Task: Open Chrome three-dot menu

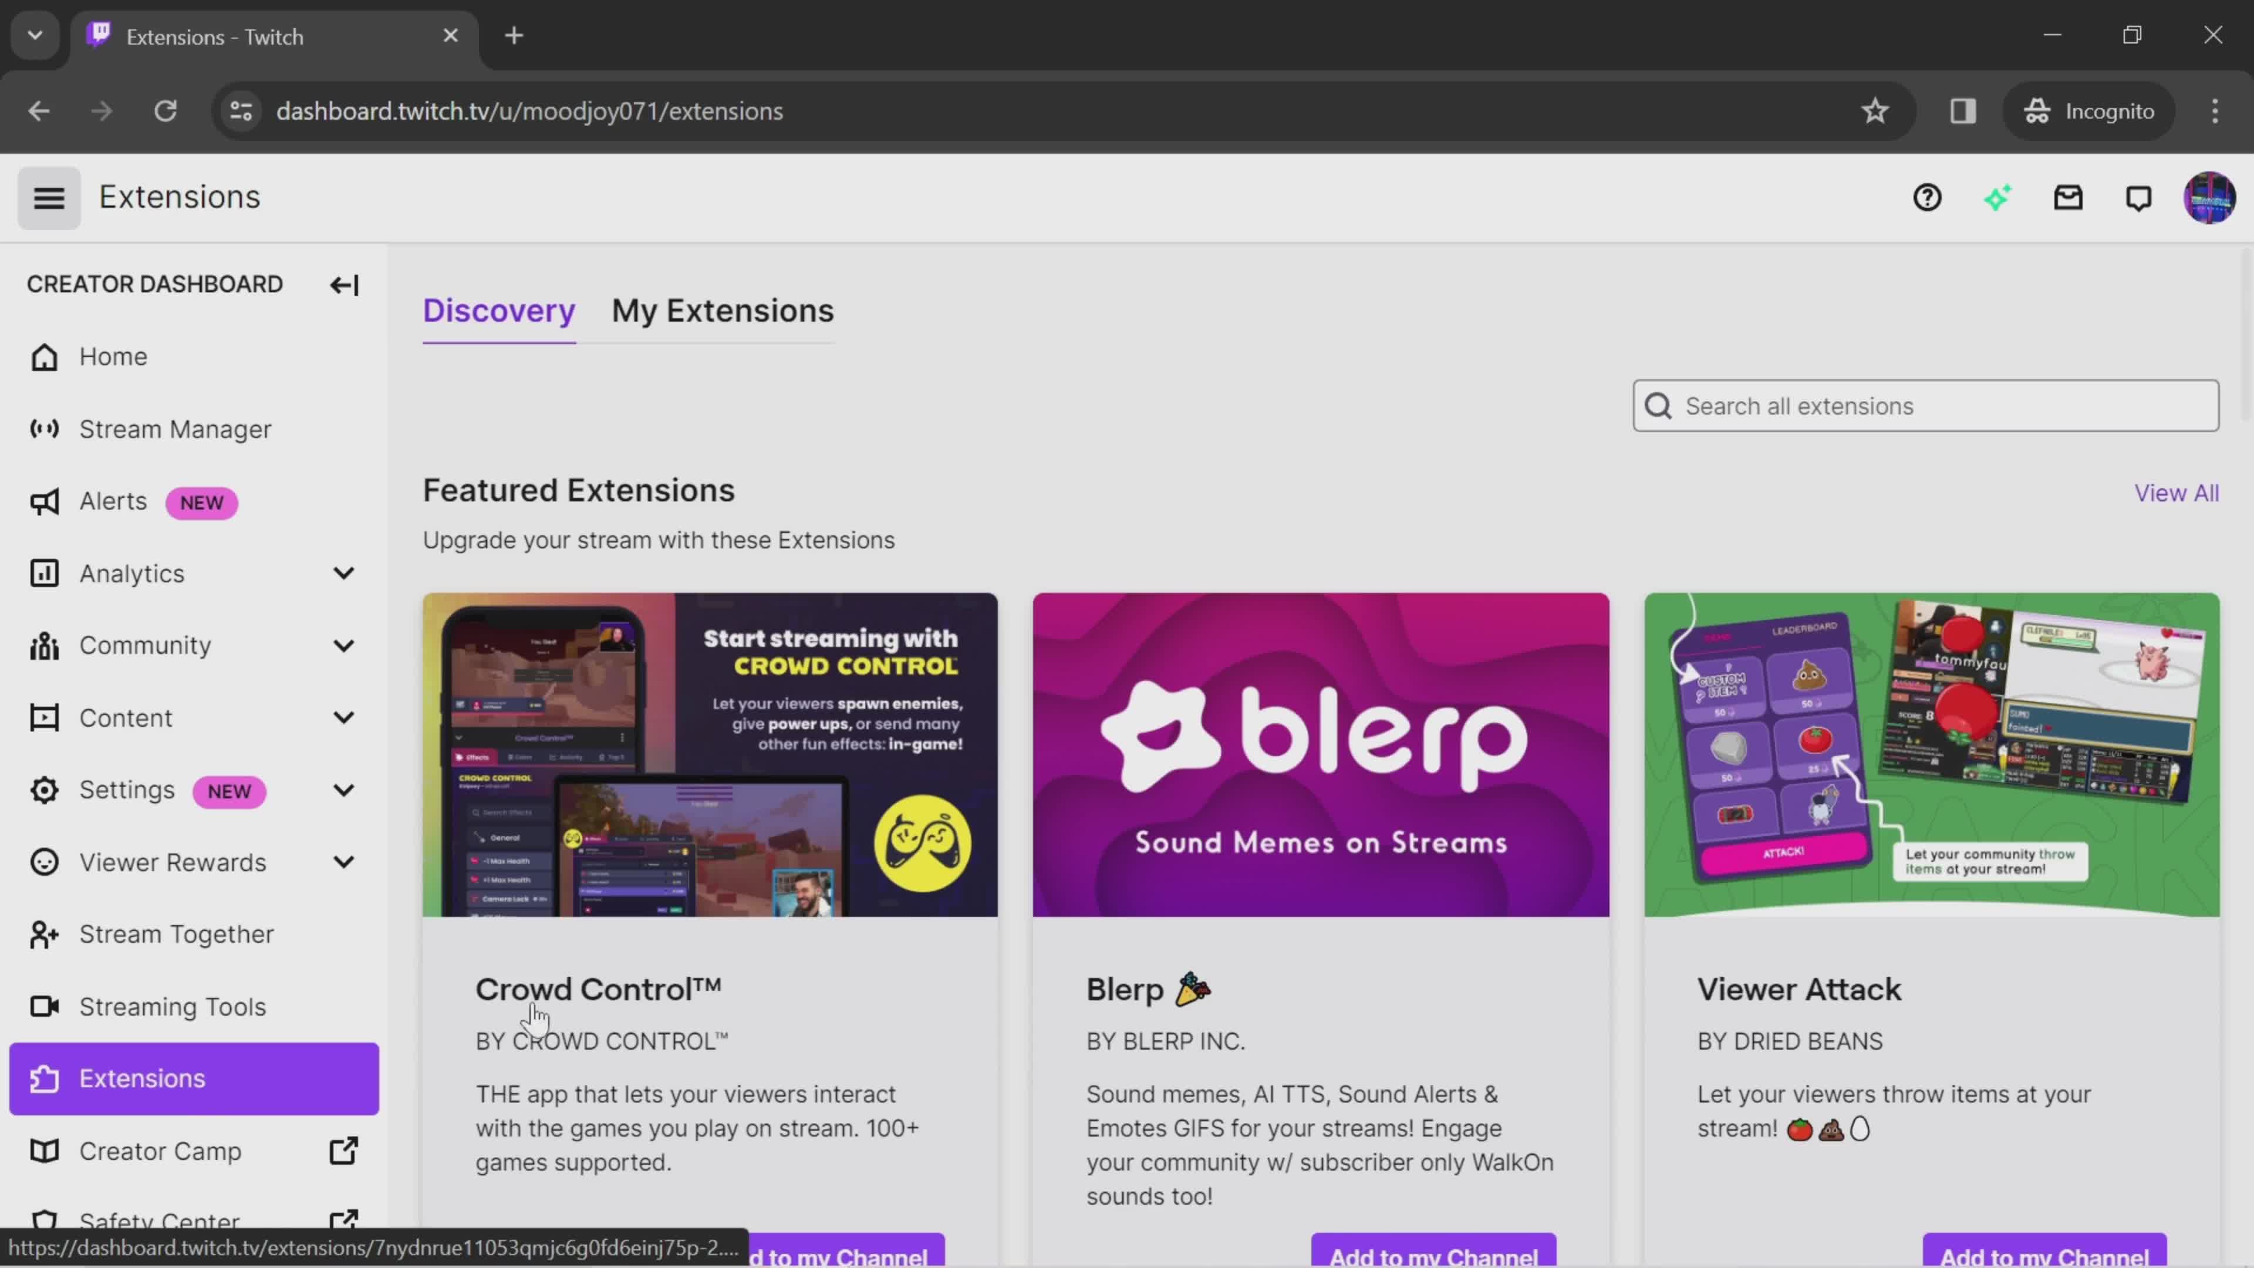Action: coord(2215,111)
